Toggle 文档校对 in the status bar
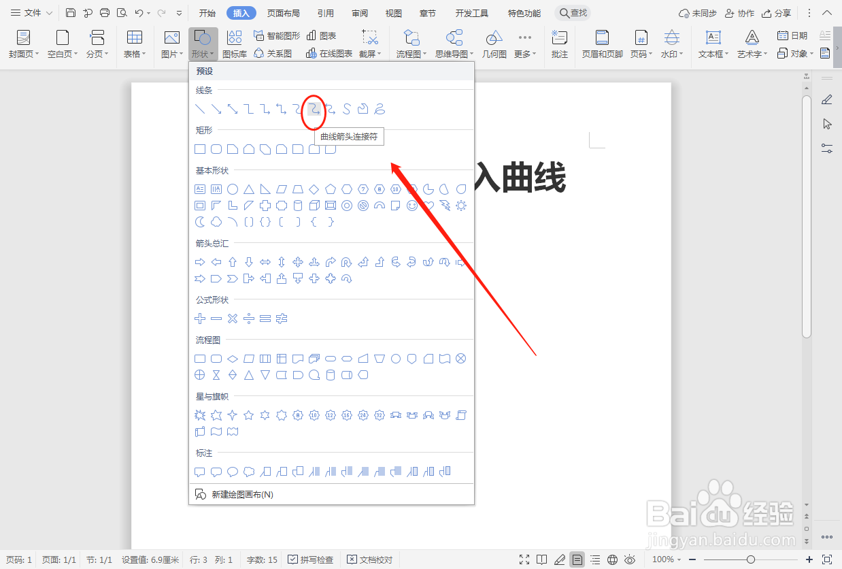 (370, 559)
